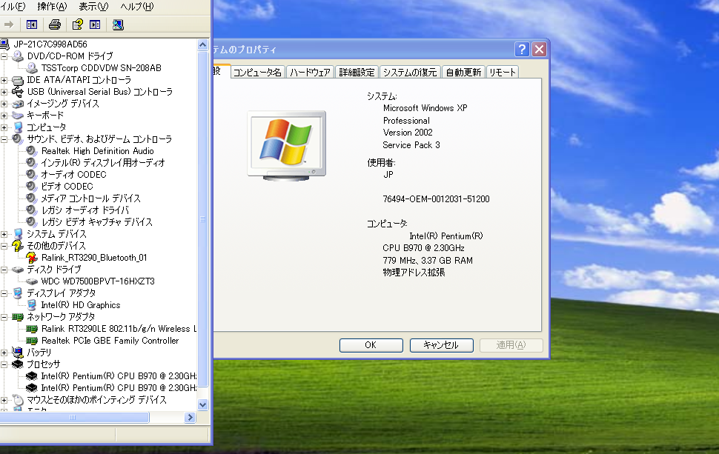Select the TSSTcorp CDDVDW SN-208AB device

coord(101,68)
